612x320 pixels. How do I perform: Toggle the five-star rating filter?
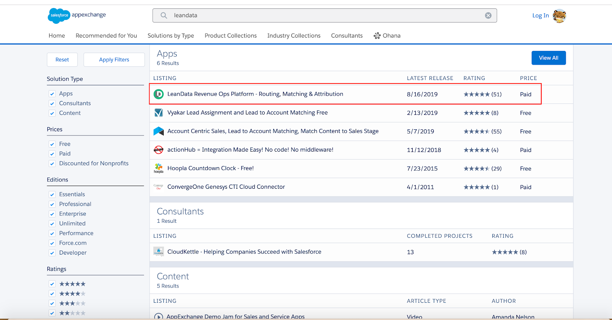point(52,284)
